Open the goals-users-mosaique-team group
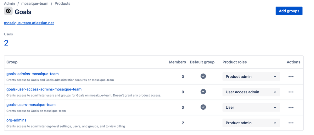The width and height of the screenshot is (314, 135). point(31,105)
